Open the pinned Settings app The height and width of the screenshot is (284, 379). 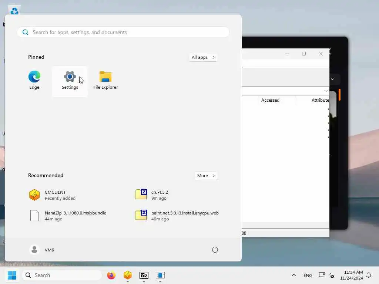[x=70, y=81]
